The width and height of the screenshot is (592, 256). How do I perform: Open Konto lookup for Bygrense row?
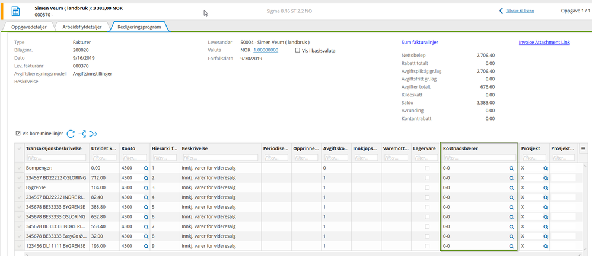pos(146,187)
